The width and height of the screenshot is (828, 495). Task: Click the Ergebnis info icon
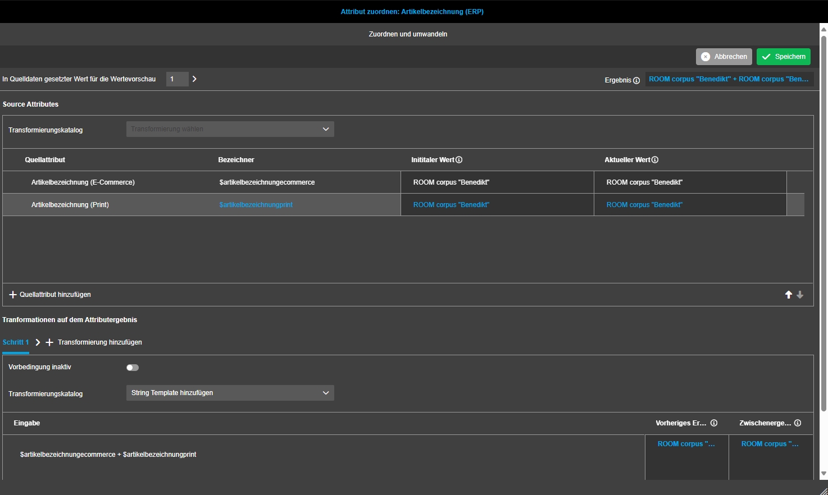[636, 80]
